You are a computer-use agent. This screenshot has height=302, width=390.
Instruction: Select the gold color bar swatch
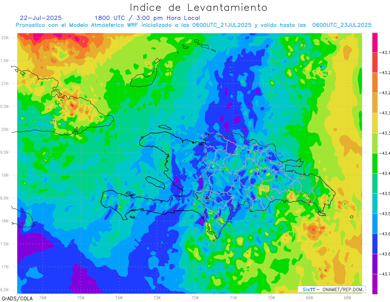tap(375, 103)
